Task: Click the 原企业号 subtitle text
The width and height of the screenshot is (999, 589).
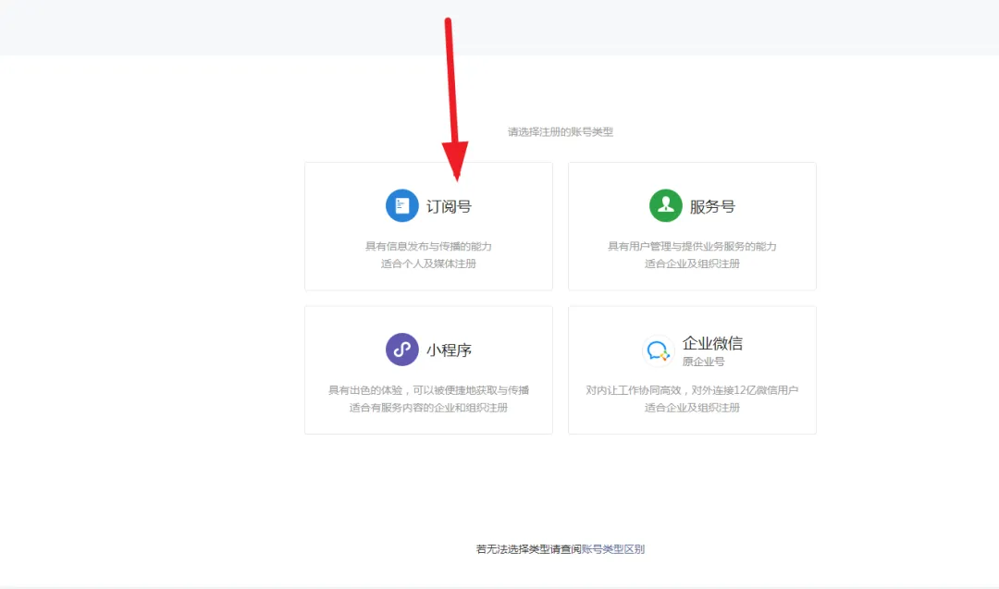Action: (x=703, y=362)
